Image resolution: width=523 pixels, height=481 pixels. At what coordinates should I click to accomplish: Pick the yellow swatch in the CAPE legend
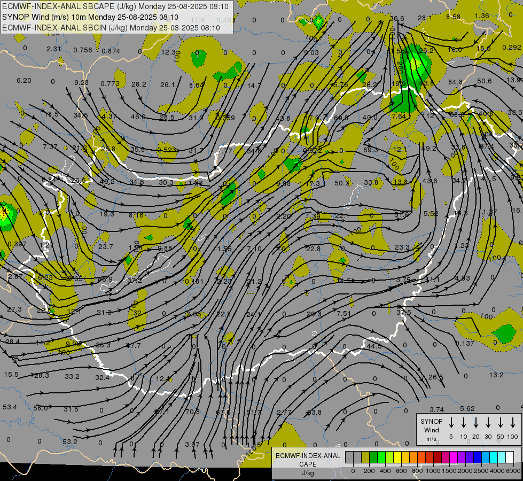pyautogui.click(x=397, y=457)
